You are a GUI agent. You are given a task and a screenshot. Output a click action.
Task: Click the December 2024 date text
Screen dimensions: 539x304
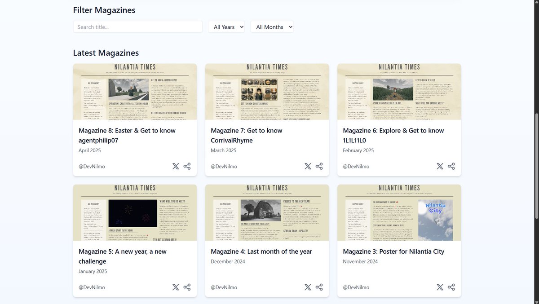tap(229, 261)
